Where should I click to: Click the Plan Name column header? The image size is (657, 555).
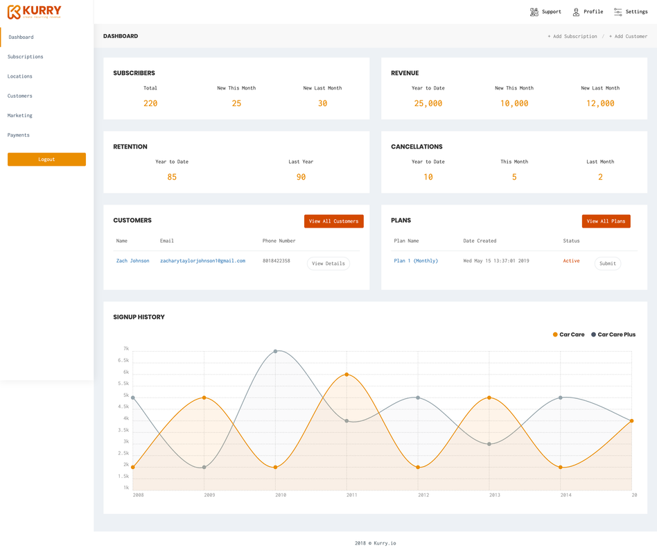406,241
